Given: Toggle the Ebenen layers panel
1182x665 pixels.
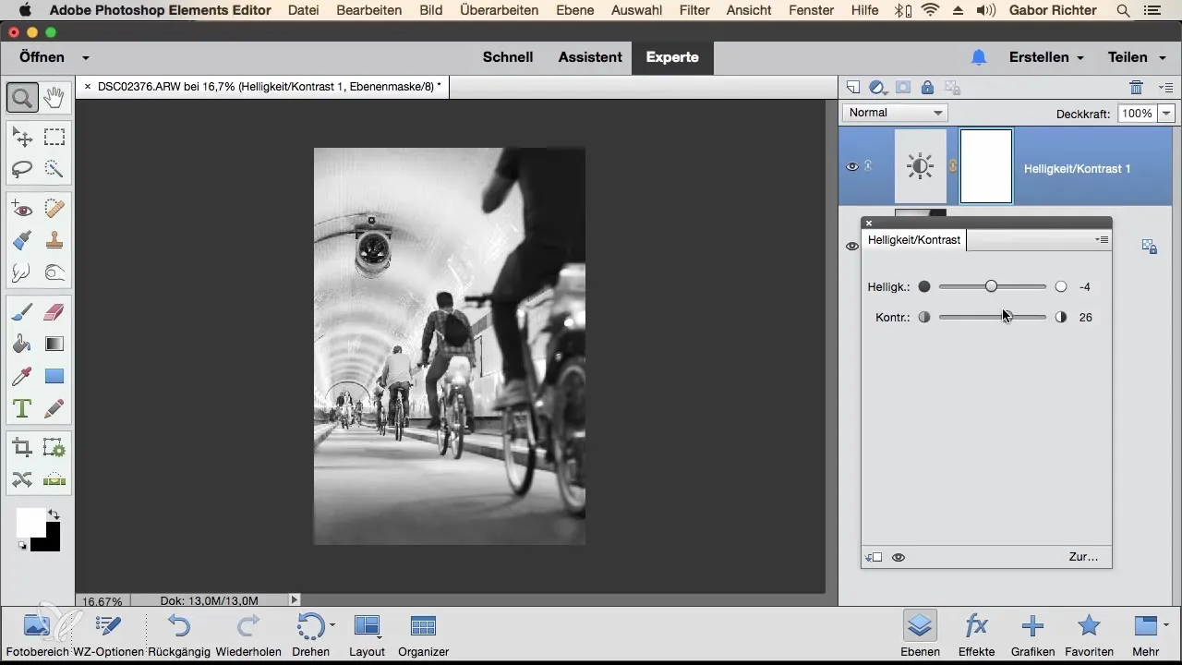Looking at the screenshot, I should coord(919,635).
